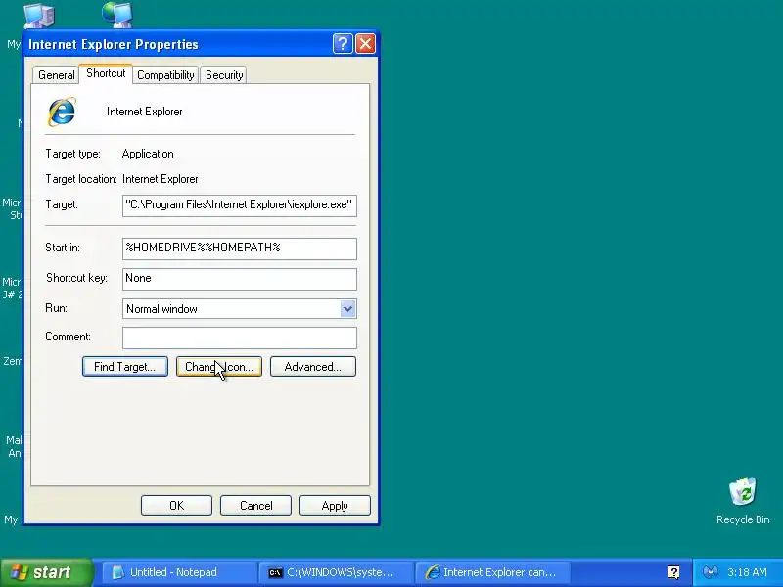The width and height of the screenshot is (783, 587).
Task: Close the Internet Explorer Properties dialog
Action: 365,44
